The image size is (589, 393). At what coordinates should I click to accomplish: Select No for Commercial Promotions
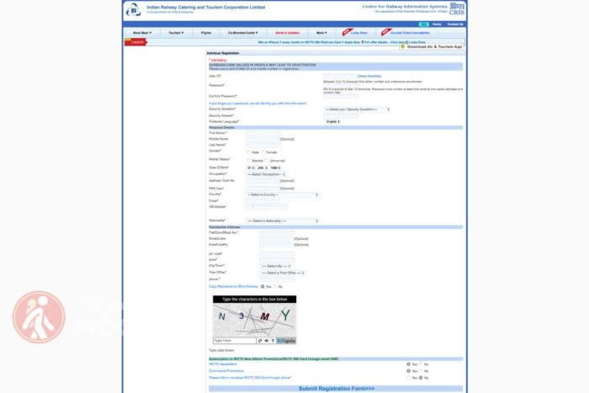(421, 371)
